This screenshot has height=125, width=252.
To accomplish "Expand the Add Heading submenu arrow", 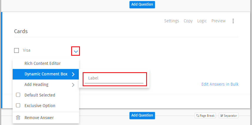I will click(x=73, y=85).
